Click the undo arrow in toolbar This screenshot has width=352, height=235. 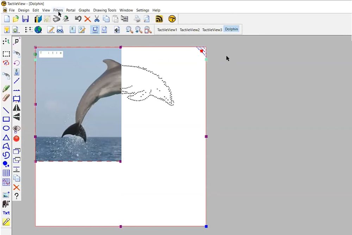[x=78, y=19]
